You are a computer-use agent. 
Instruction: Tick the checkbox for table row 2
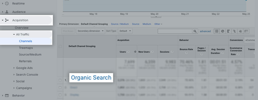(x=60, y=88)
